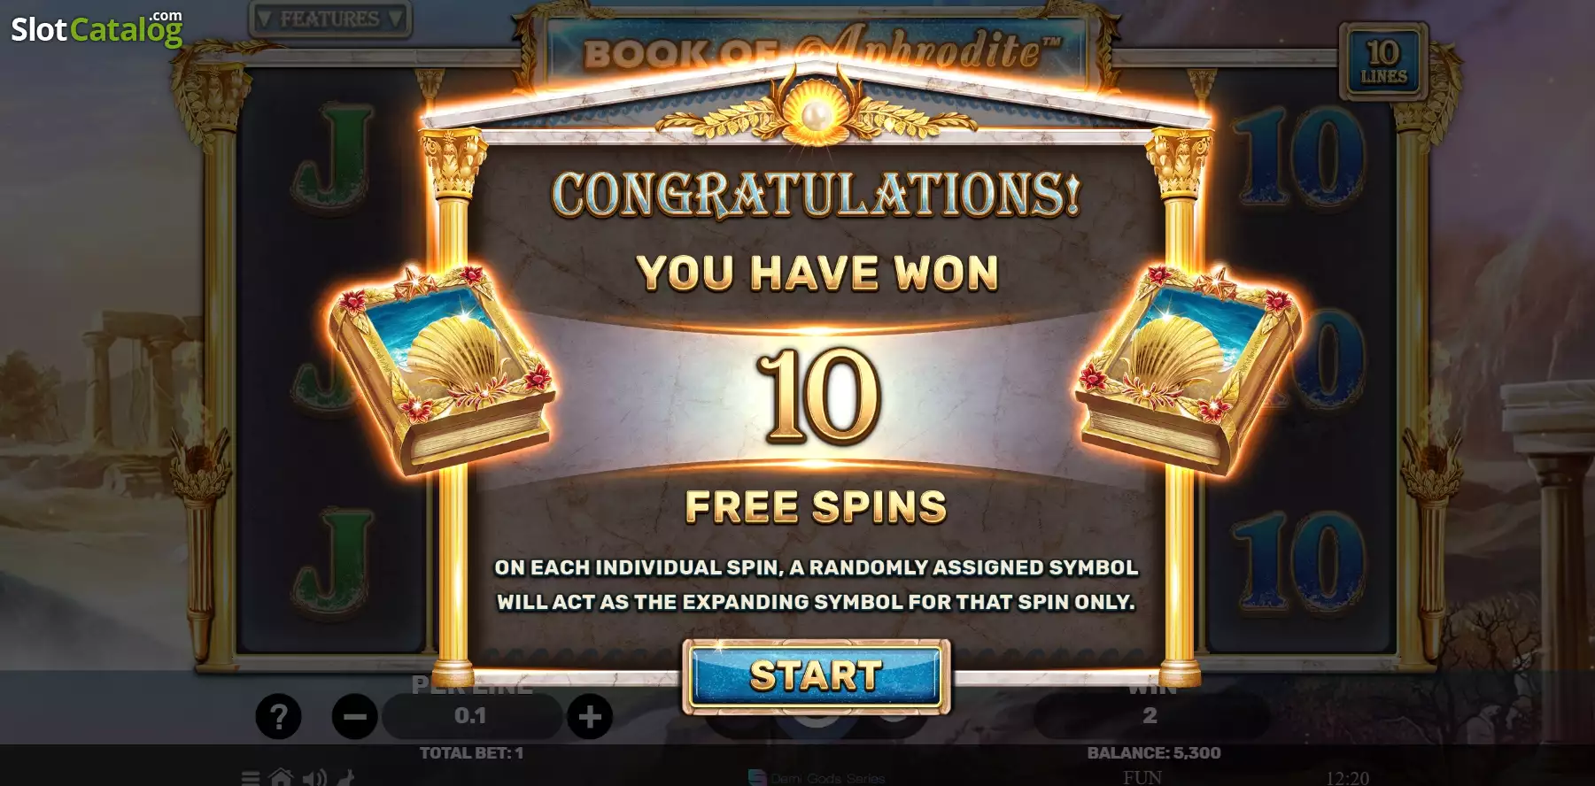
Task: Select the Balance 5,300 readout
Action: point(1154,753)
